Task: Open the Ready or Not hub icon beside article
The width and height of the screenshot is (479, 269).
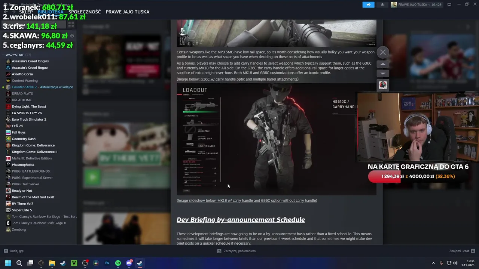Action: pos(383,85)
